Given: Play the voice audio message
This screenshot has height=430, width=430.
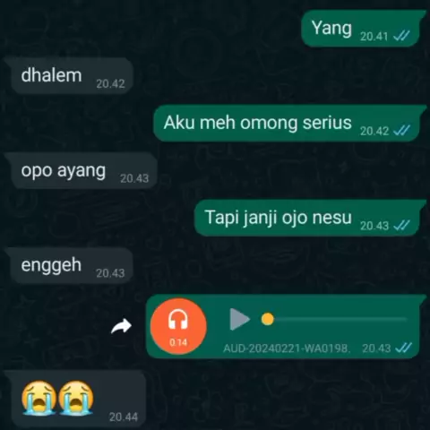Looking at the screenshot, I should (239, 319).
